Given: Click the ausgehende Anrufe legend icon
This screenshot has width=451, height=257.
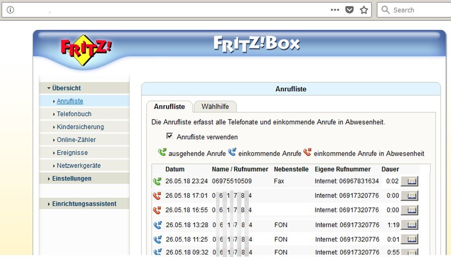Looking at the screenshot, I should 162,152.
